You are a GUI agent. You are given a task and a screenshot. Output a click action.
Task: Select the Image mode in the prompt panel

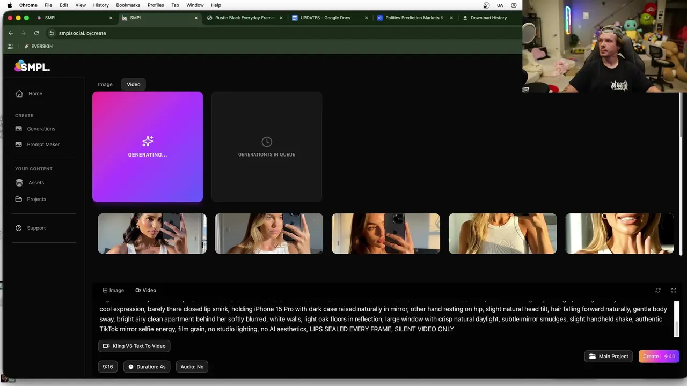click(x=113, y=290)
